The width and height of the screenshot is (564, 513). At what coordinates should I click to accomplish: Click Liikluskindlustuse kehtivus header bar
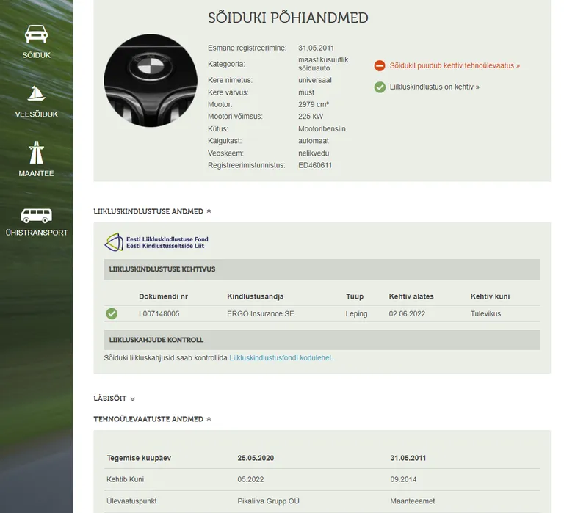pyautogui.click(x=322, y=269)
